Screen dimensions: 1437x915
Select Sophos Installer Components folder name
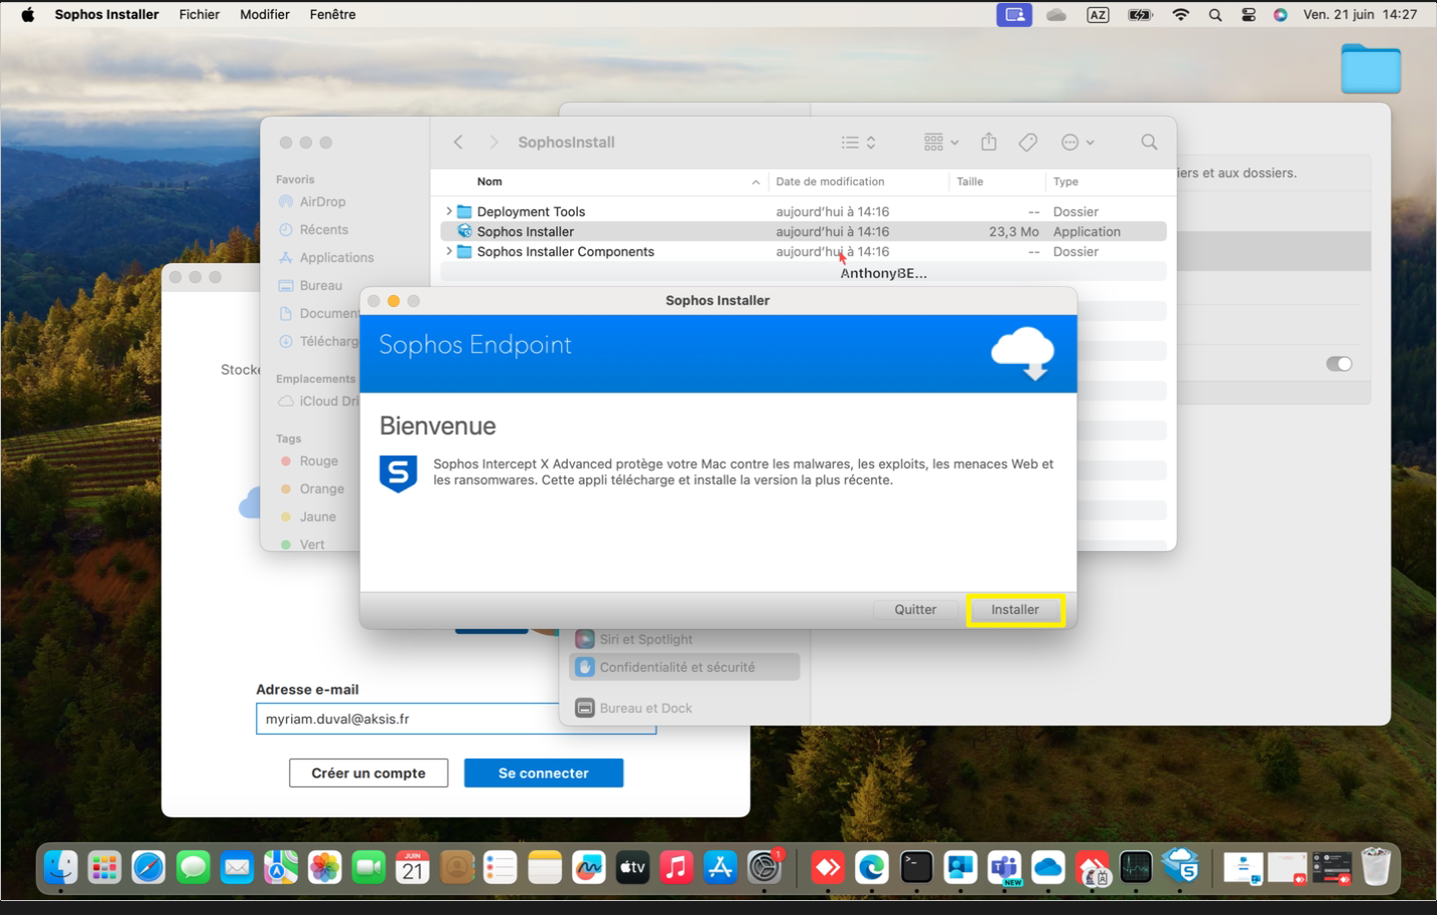[x=566, y=251]
